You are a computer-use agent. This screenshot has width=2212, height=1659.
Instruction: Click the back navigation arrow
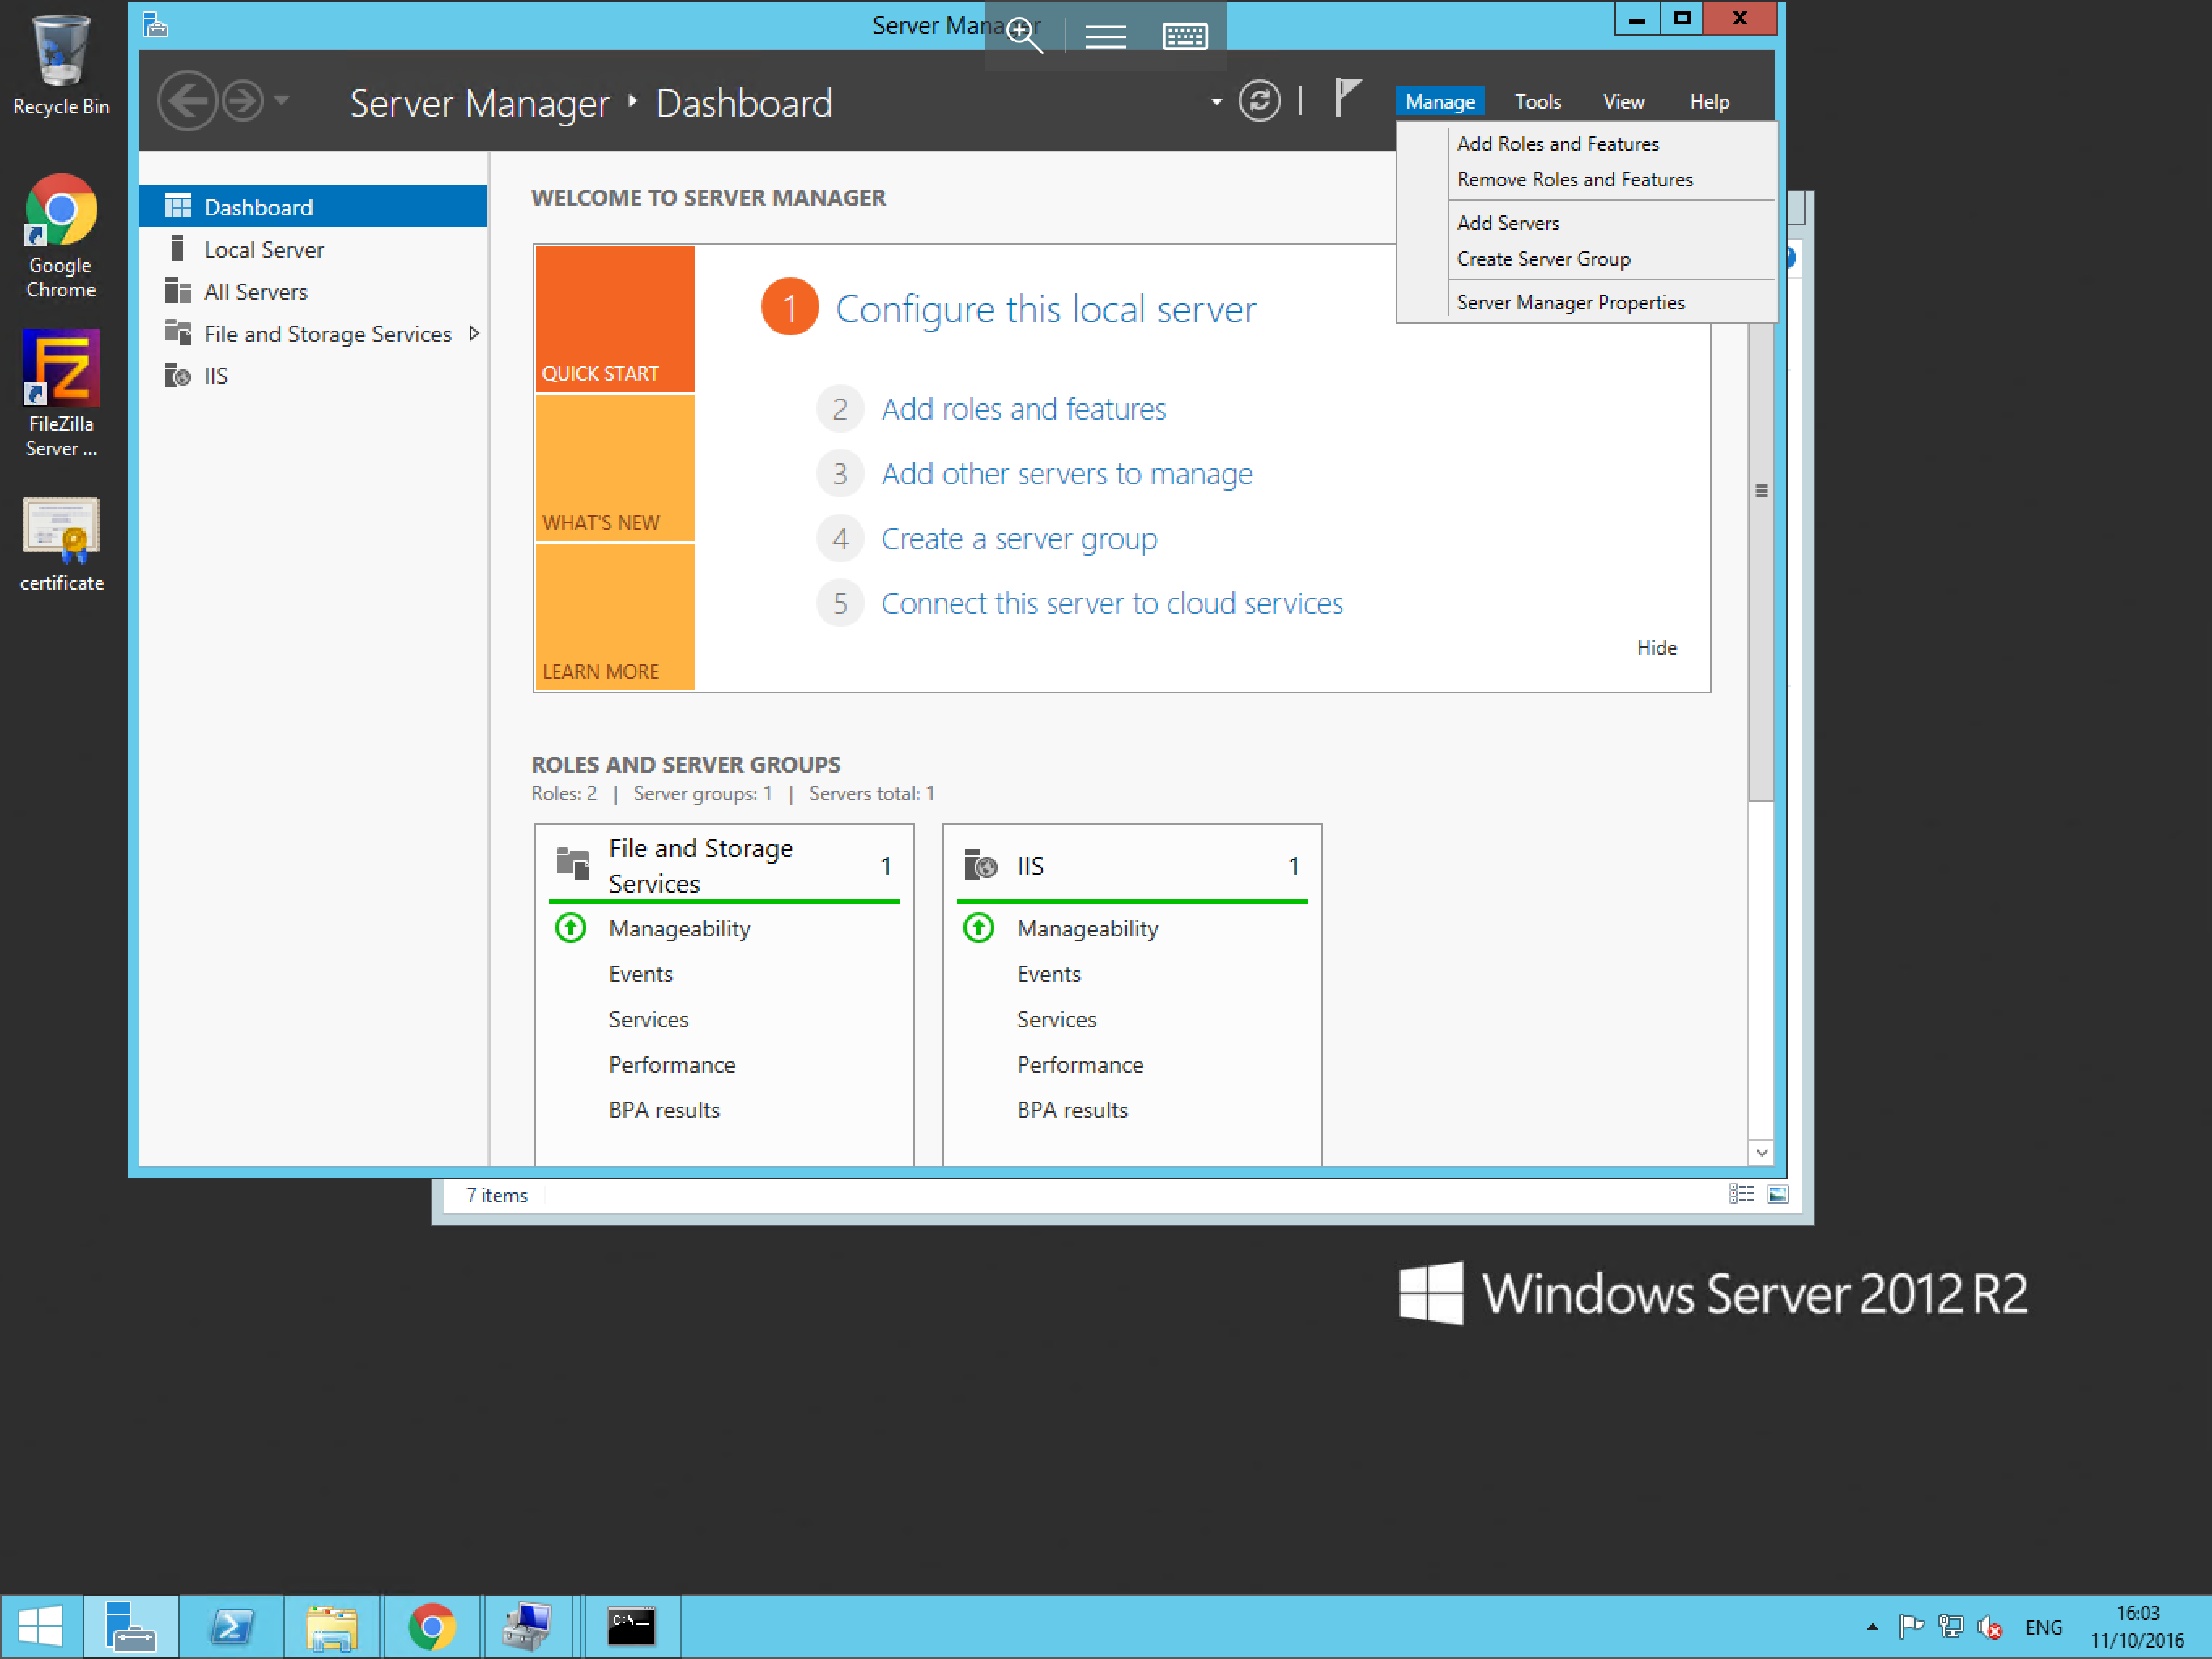[187, 101]
